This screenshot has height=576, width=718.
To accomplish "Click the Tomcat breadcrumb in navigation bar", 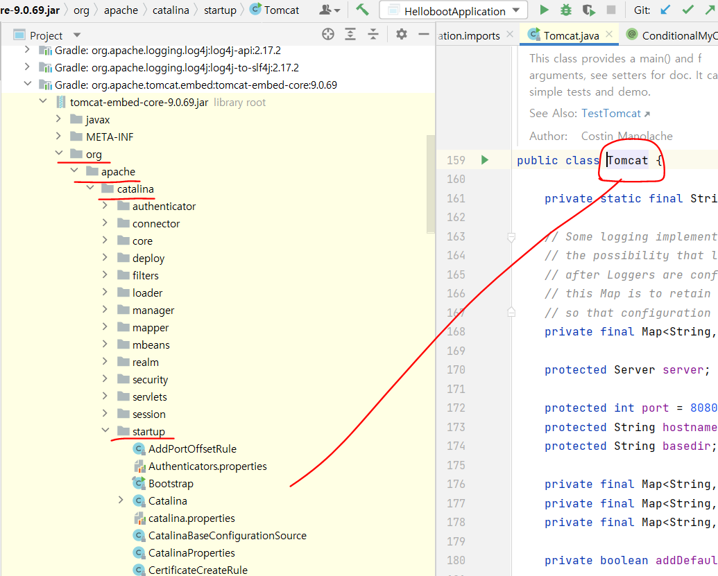I will pos(274,10).
